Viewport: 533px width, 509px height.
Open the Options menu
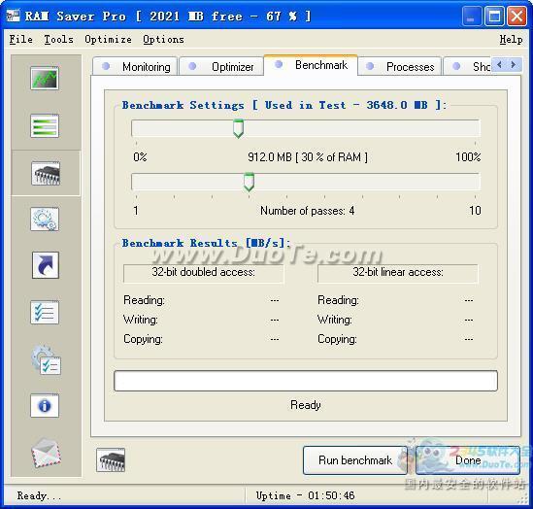(x=163, y=40)
